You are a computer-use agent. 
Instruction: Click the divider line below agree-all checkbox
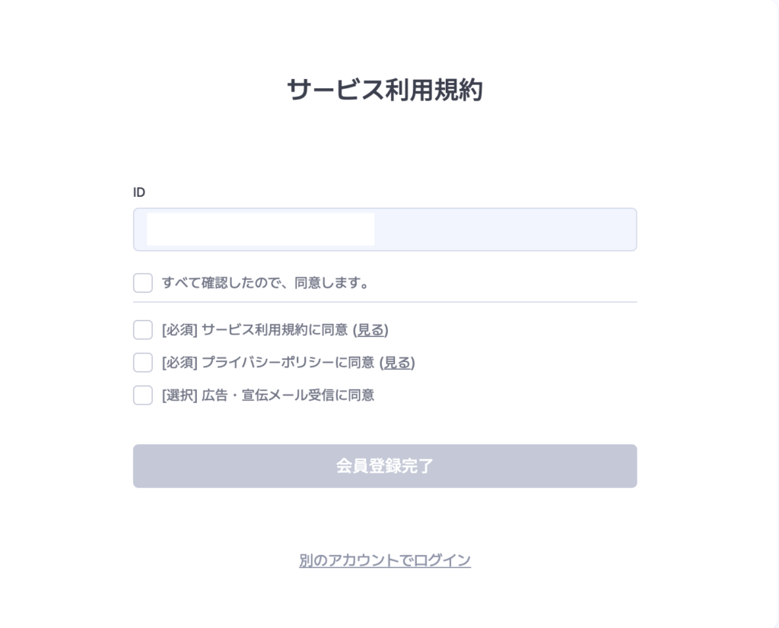coord(384,301)
